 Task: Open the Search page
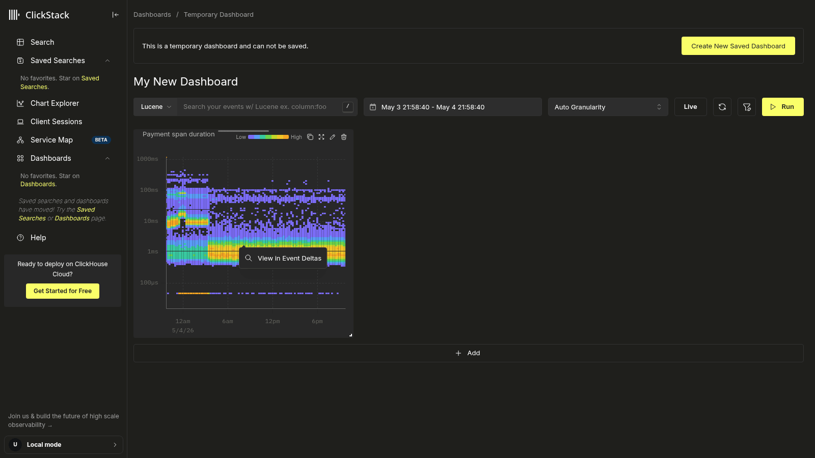(x=42, y=42)
